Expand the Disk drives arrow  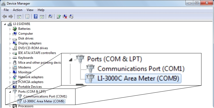pos(10,39)
